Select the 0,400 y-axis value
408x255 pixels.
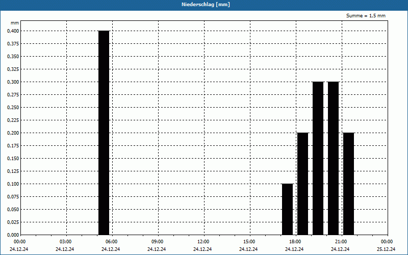pos(13,31)
